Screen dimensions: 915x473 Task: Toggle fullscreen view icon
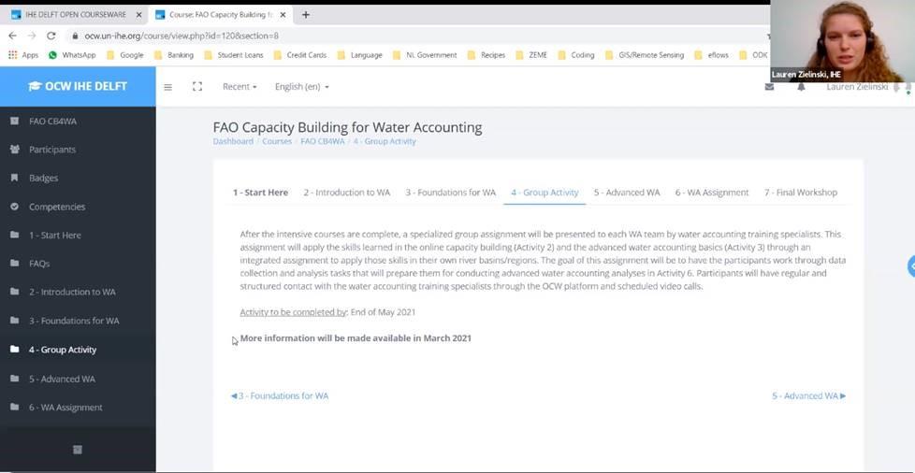tap(197, 86)
